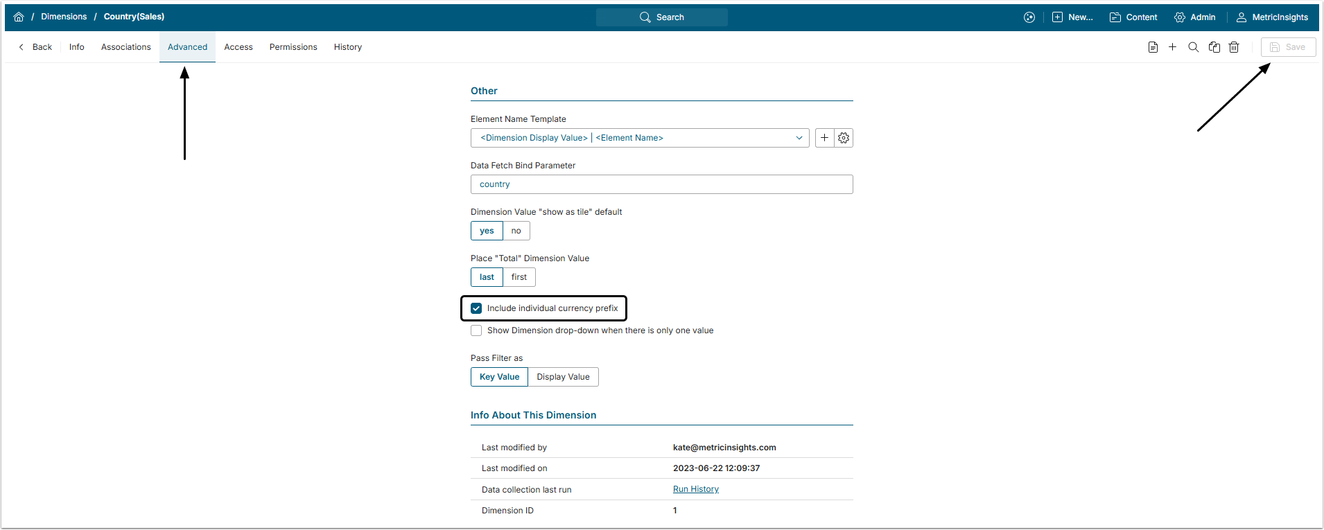Screen dimensions: 1324x530
Task: Open the Run History link
Action: [x=695, y=489]
